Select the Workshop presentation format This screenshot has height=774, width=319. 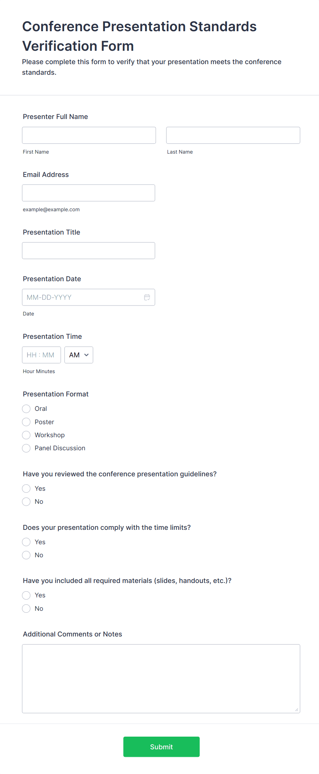[x=26, y=435]
